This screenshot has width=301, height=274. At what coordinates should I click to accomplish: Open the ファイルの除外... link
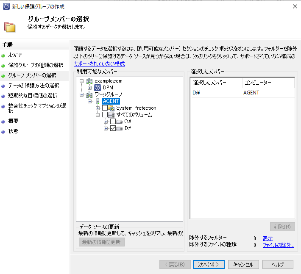279,245
